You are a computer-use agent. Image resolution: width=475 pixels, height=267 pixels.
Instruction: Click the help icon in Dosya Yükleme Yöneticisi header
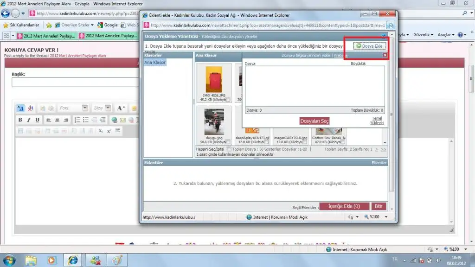tap(384, 36)
